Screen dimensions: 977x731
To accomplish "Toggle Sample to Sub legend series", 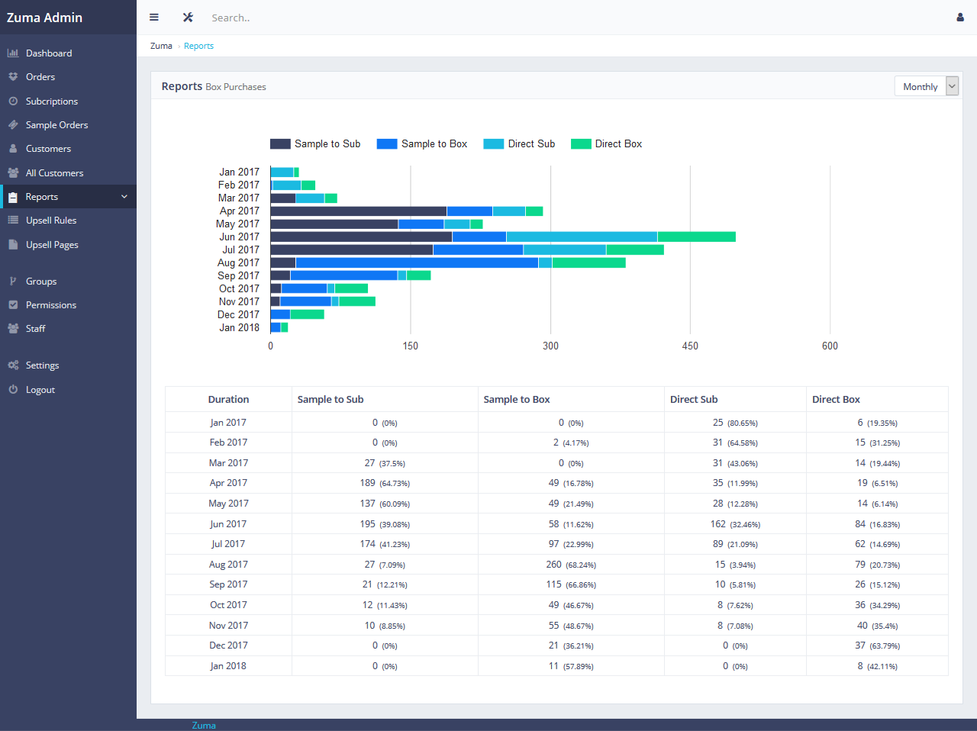I will tap(315, 143).
